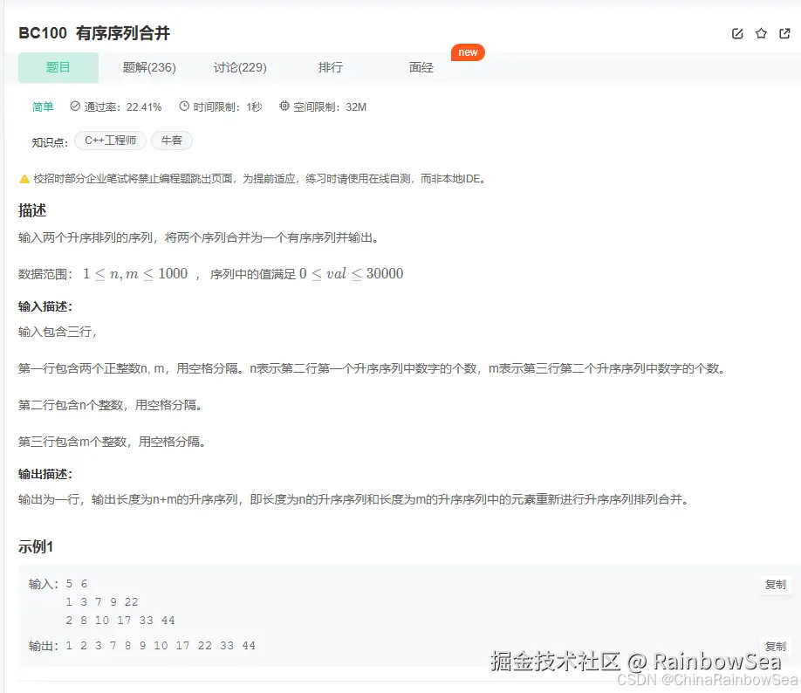Click the edit/feedback pencil icon top right
The height and width of the screenshot is (693, 801).
pos(737,32)
